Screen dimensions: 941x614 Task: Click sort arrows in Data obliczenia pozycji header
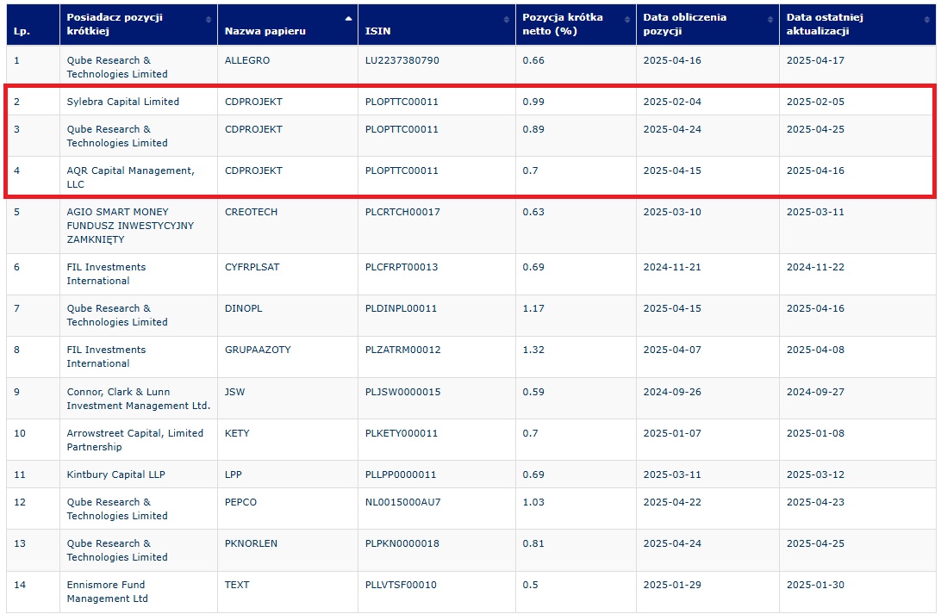pyautogui.click(x=770, y=20)
